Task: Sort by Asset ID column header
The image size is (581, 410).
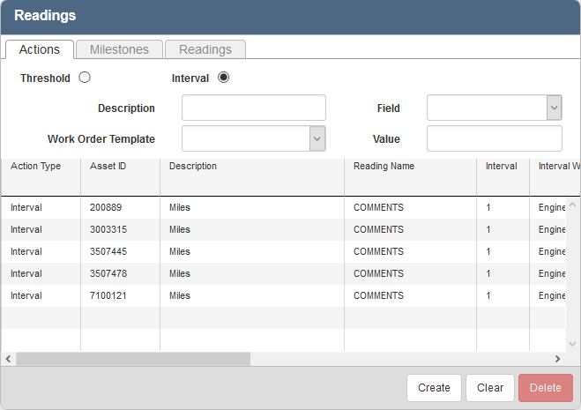Action: point(108,166)
